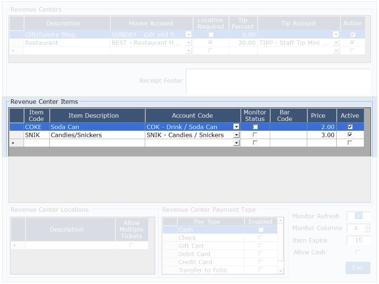Click the Exit button
This screenshot has height=284, width=379.
pos(358,268)
